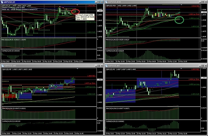Close the GBPUSD,M1 chart window
Screen dimensions: 208x136
click(206, 66)
